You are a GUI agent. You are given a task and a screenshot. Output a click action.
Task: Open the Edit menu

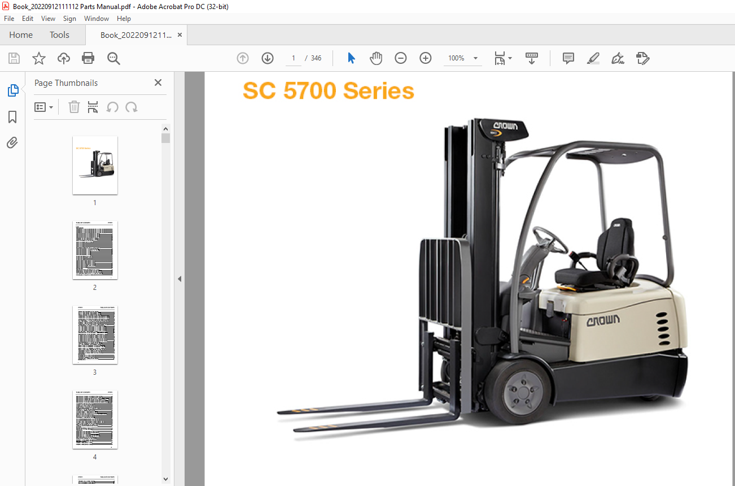tap(28, 19)
